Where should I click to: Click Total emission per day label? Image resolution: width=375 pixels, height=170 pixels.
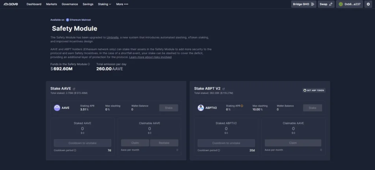point(111,64)
